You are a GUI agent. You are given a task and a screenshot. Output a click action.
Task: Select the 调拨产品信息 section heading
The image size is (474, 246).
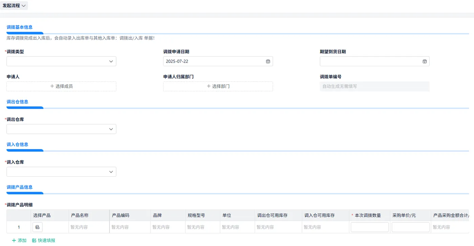pyautogui.click(x=20, y=187)
